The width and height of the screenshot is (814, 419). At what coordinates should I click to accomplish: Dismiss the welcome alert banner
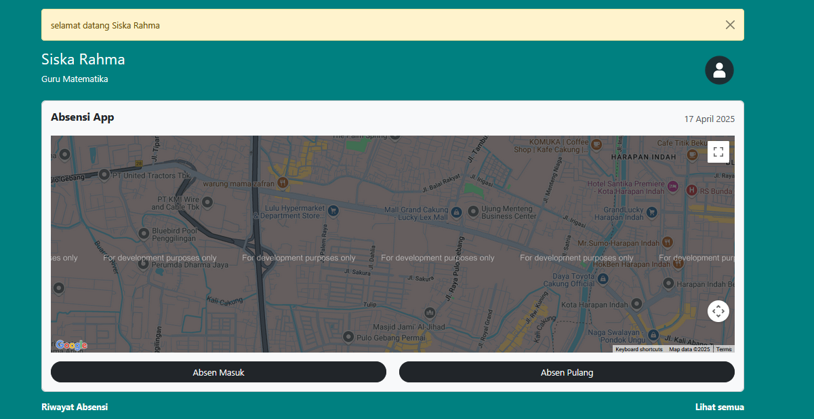pos(730,25)
